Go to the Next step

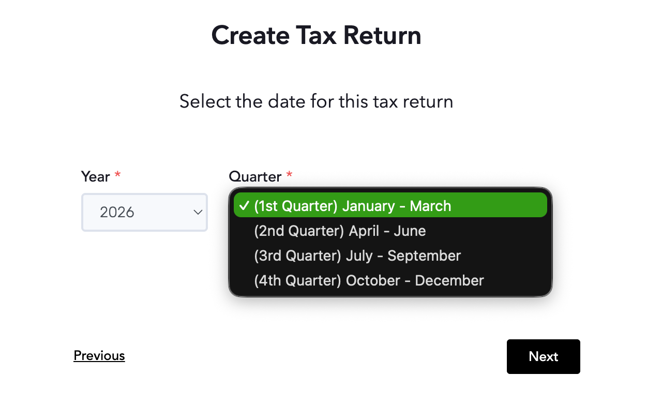(544, 356)
